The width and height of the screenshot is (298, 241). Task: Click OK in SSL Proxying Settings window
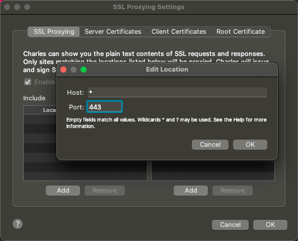tap(270, 225)
